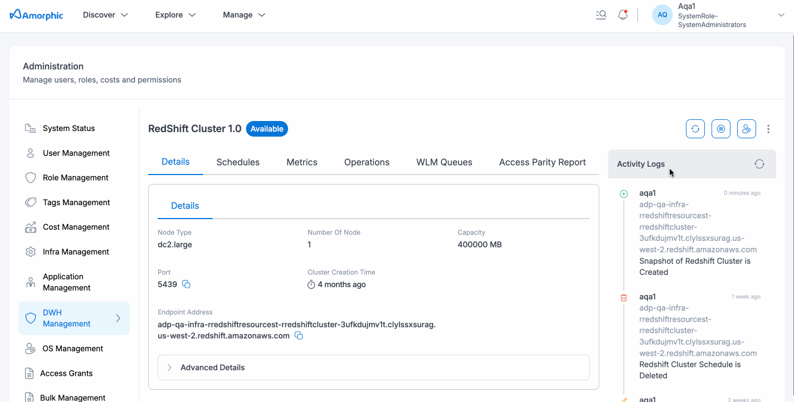Open the Explore dropdown menu
Viewport: 794px width, 402px height.
176,15
